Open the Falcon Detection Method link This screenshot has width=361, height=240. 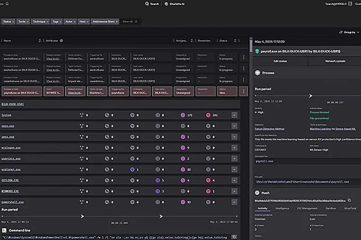272,129
